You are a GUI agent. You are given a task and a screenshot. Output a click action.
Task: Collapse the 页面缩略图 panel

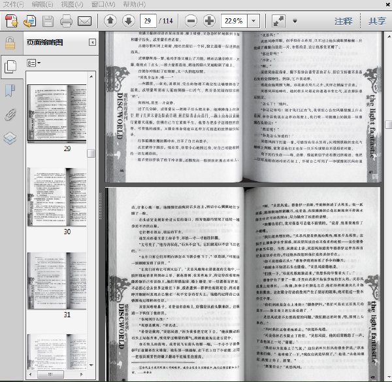pyautogui.click(x=92, y=43)
